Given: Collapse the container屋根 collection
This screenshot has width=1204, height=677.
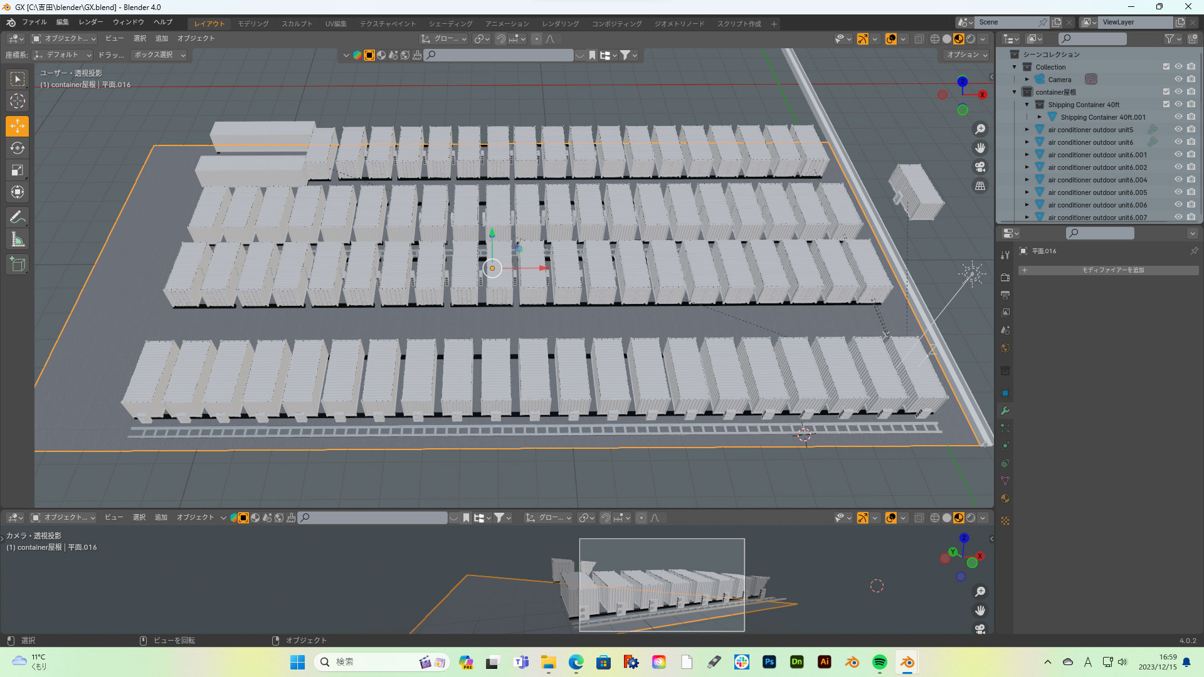Looking at the screenshot, I should tap(1015, 92).
